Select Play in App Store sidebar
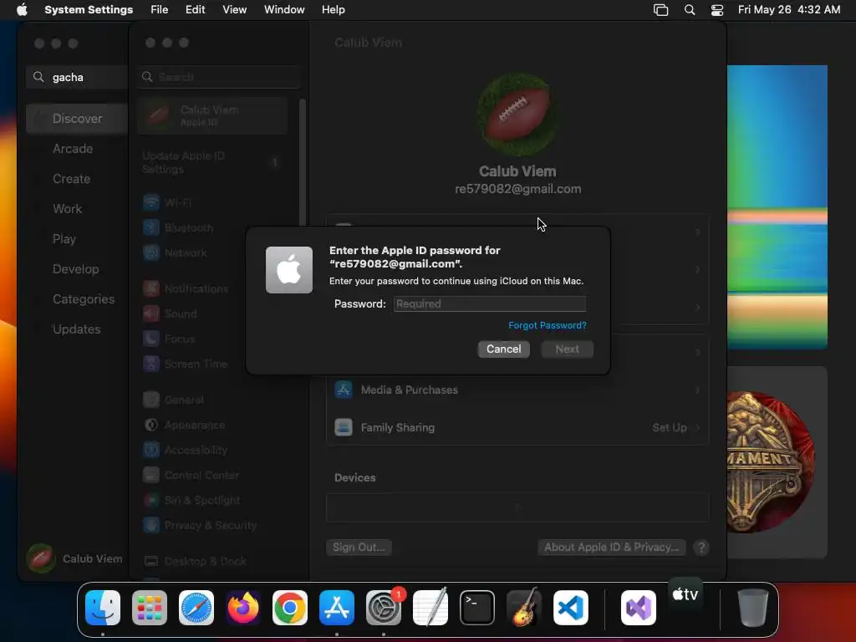856x642 pixels. (x=64, y=238)
